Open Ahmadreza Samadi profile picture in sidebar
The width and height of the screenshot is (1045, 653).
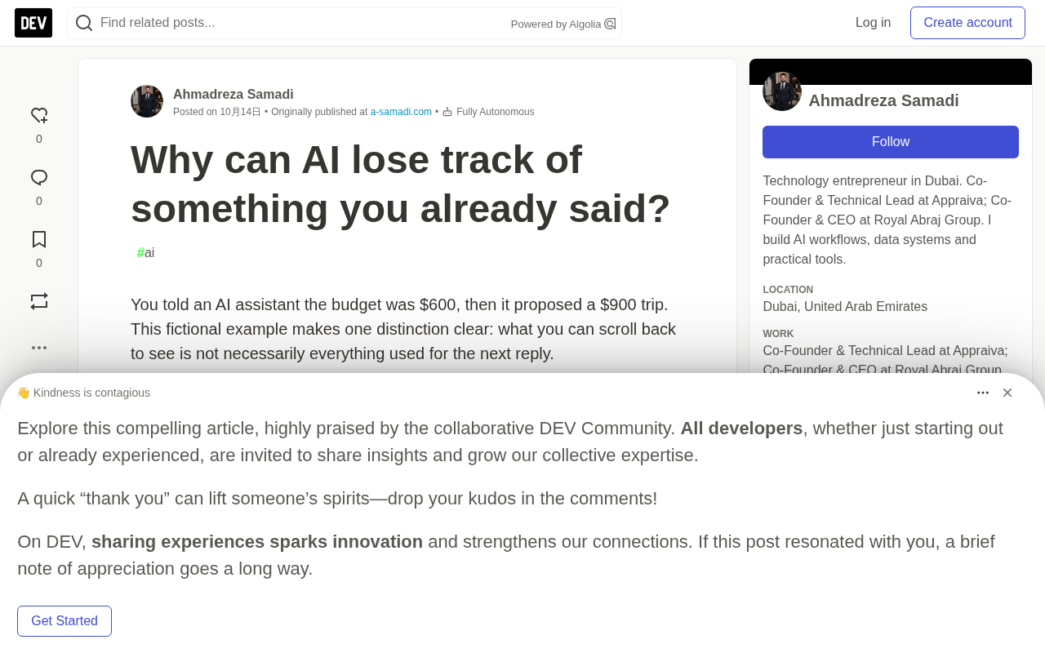(782, 91)
